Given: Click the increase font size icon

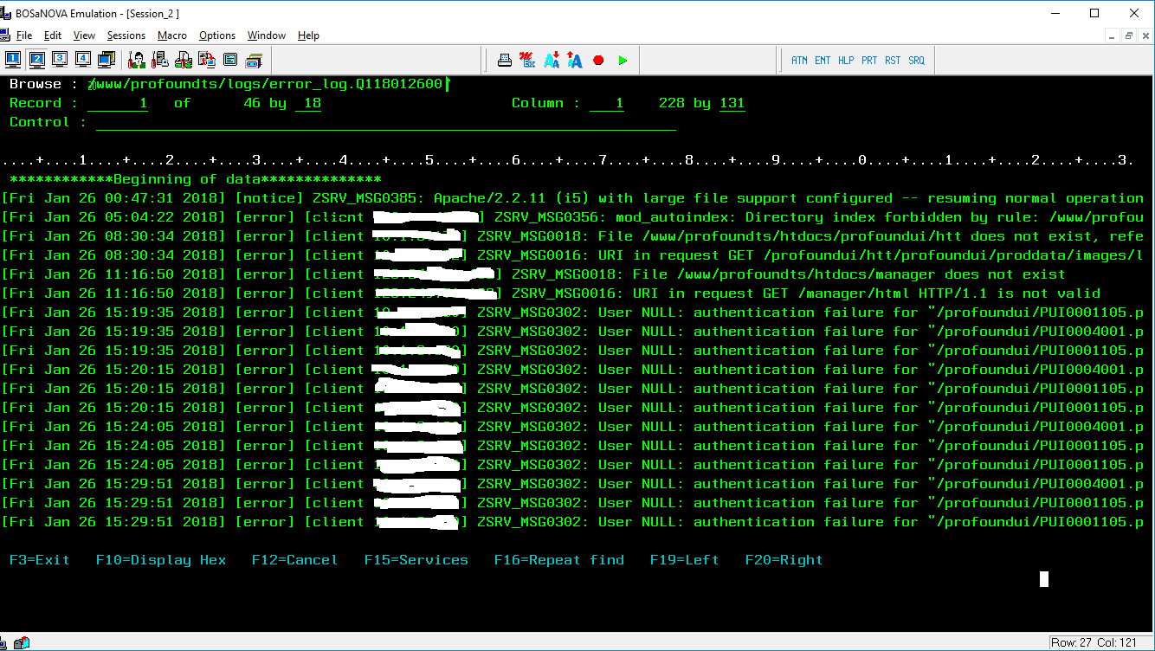Looking at the screenshot, I should tap(574, 61).
